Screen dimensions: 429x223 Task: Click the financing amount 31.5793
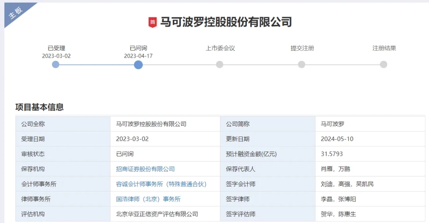pyautogui.click(x=332, y=154)
